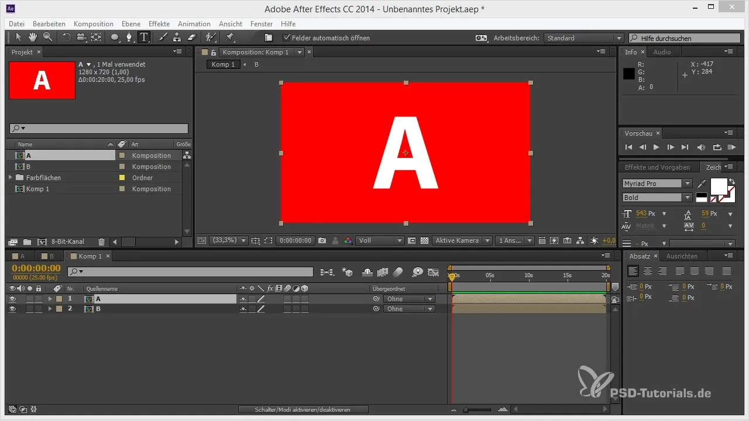Select the Rotation tool
Screen dimensions: 749x421
click(x=67, y=37)
